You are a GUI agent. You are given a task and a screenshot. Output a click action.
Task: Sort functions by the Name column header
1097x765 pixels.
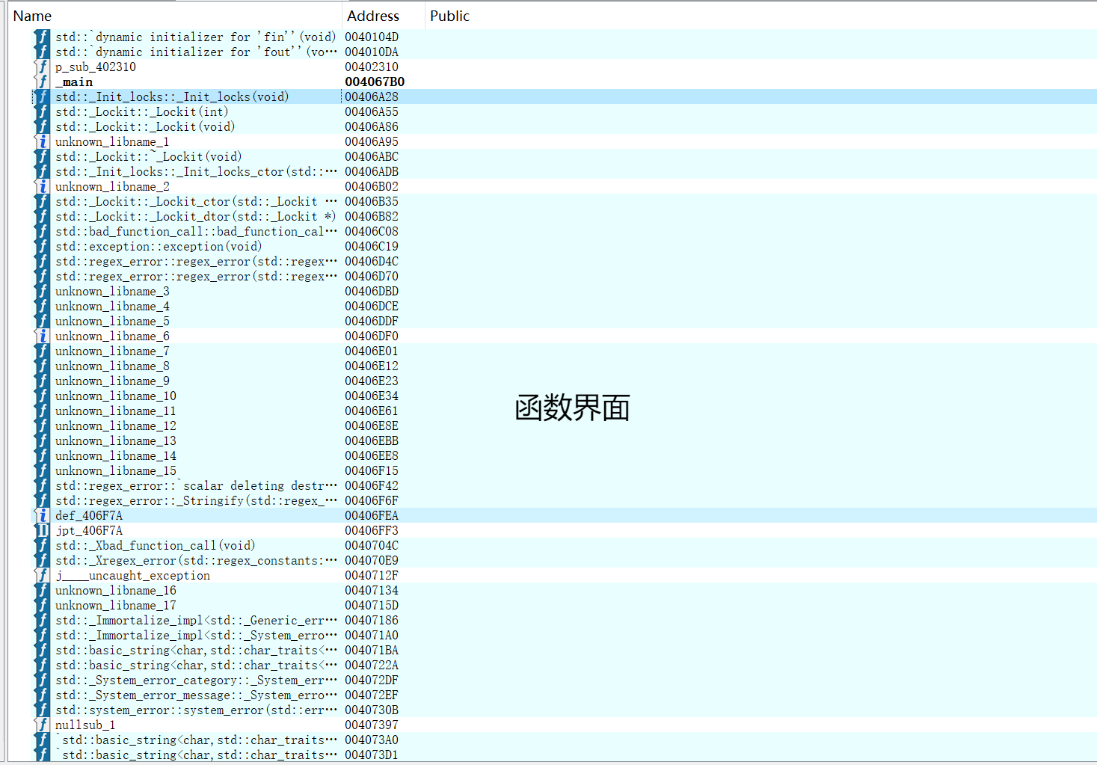coord(32,15)
